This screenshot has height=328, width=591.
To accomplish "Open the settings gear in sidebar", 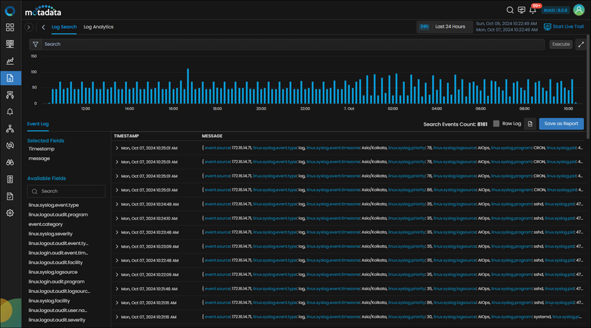I will coord(10,213).
